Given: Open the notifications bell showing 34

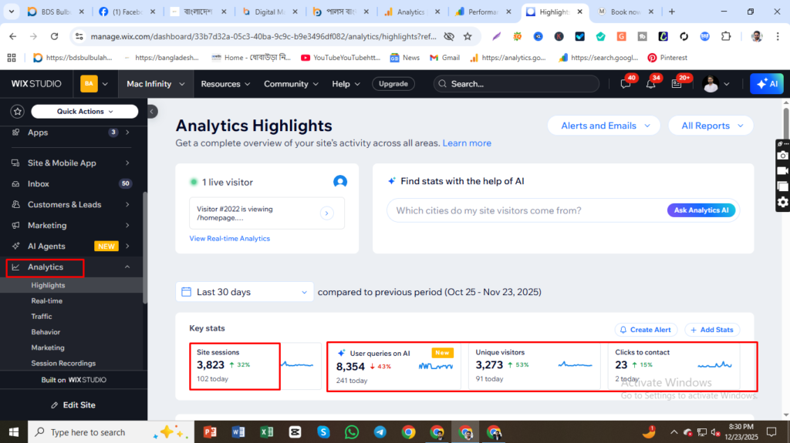Looking at the screenshot, I should pos(651,84).
